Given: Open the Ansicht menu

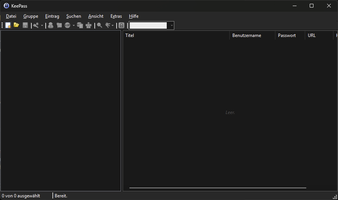Looking at the screenshot, I should 96,16.
